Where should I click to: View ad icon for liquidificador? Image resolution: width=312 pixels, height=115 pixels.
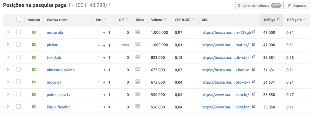34,107
